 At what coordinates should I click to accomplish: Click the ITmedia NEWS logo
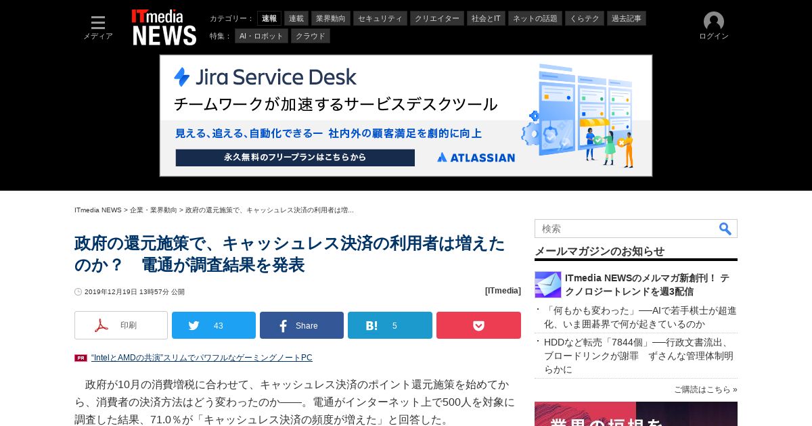164,27
